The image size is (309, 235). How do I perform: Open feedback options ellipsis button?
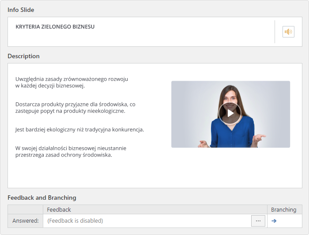tap(258, 221)
